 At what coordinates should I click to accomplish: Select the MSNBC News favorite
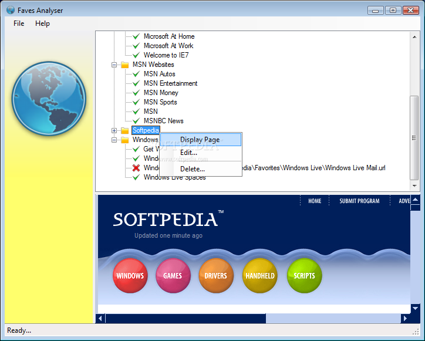pyautogui.click(x=163, y=121)
